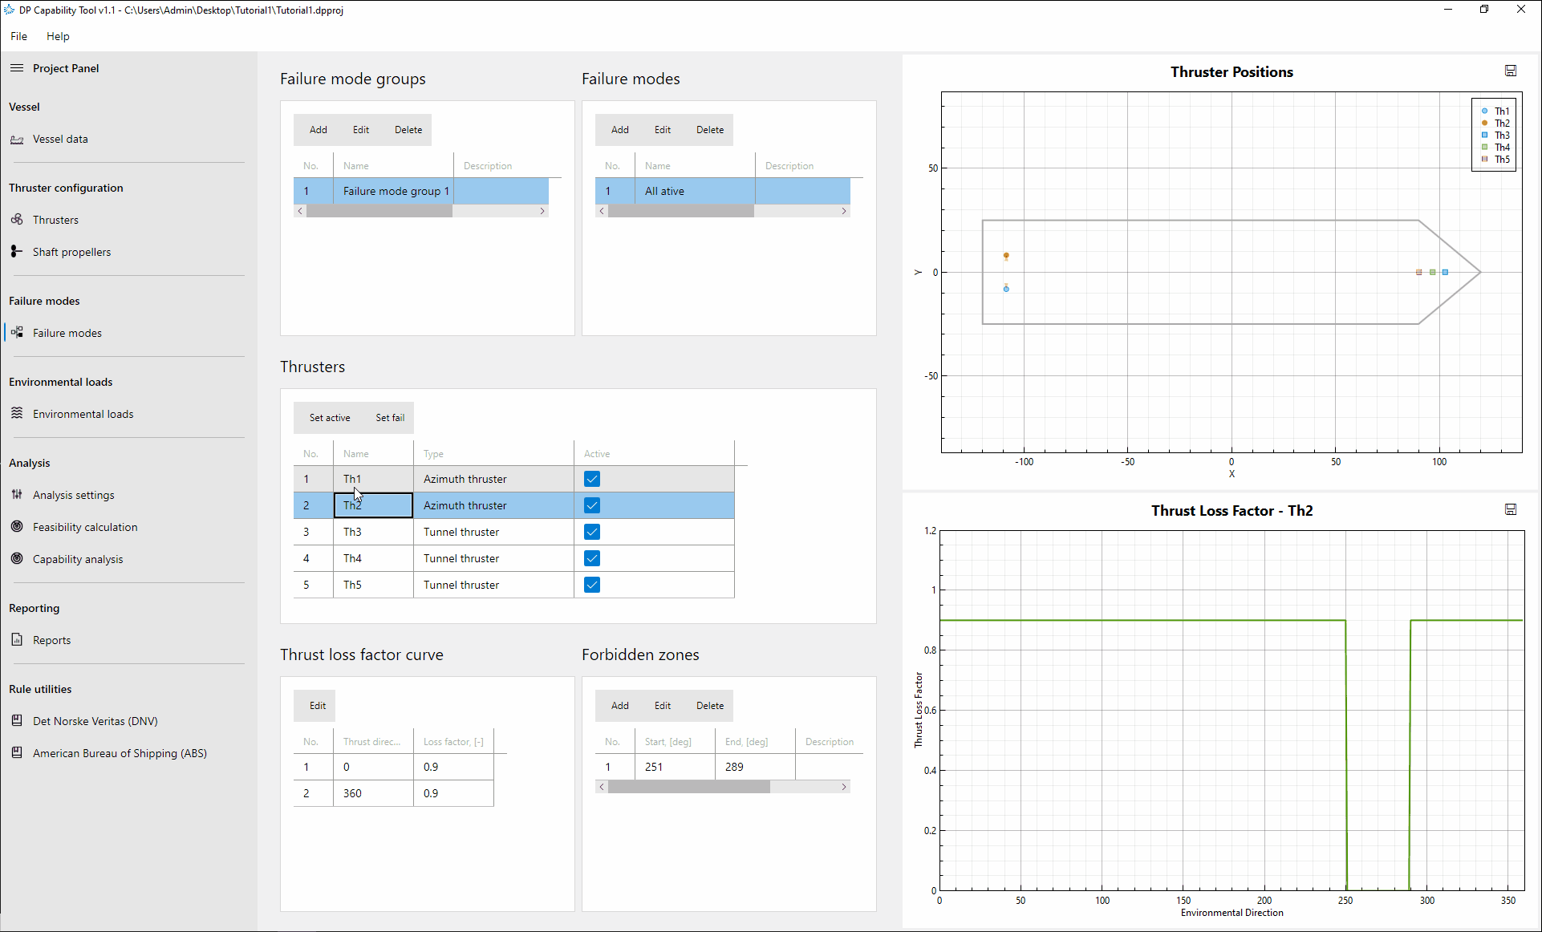This screenshot has height=932, width=1542.
Task: Select the Th4 row name cell
Action: click(x=374, y=558)
